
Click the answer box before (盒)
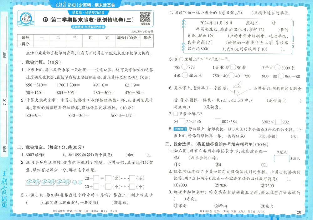click(x=108, y=178)
